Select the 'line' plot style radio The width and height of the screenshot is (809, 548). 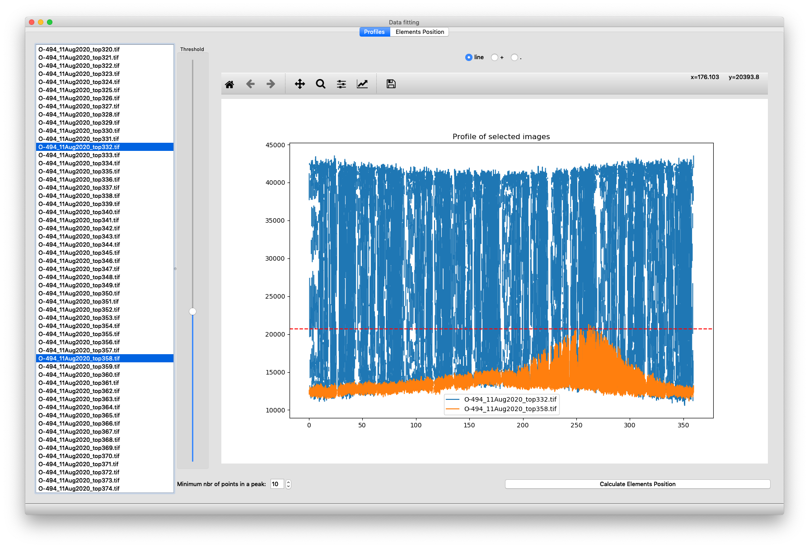click(x=469, y=57)
